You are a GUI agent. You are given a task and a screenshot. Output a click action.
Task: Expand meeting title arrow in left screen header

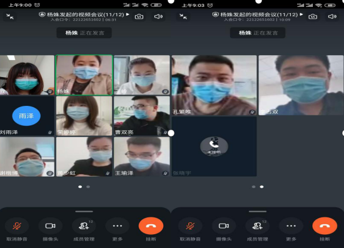pyautogui.click(x=128, y=14)
